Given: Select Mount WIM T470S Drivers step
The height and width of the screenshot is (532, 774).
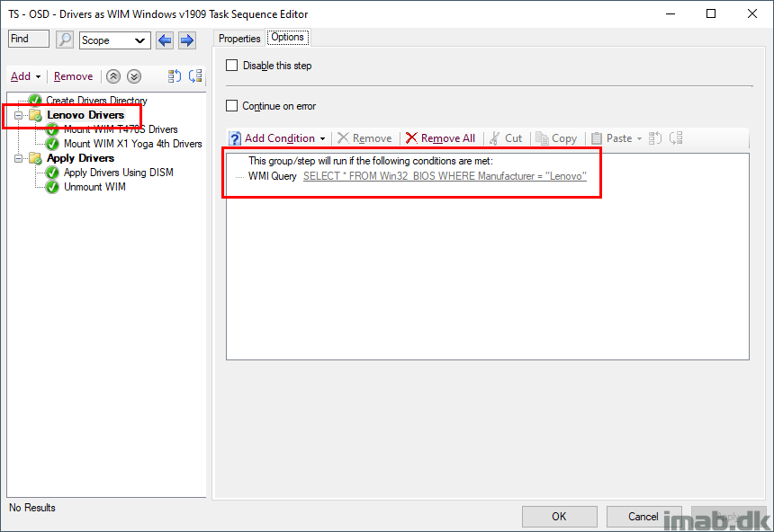Looking at the screenshot, I should (x=121, y=129).
